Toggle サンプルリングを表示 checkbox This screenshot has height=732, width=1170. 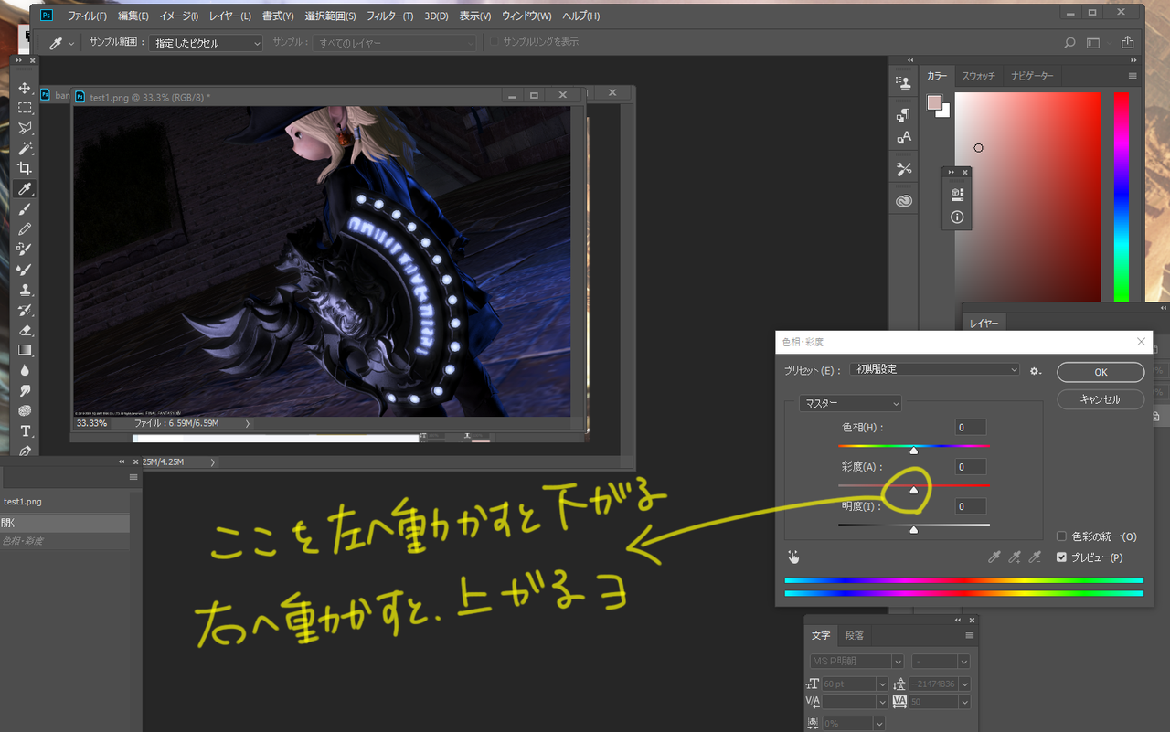495,42
